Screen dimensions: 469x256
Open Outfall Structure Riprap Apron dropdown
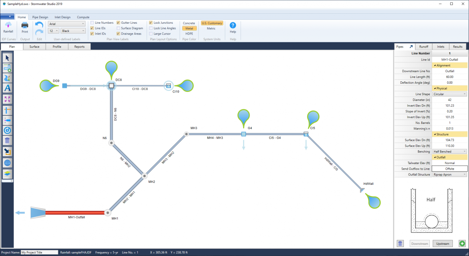tap(450, 175)
